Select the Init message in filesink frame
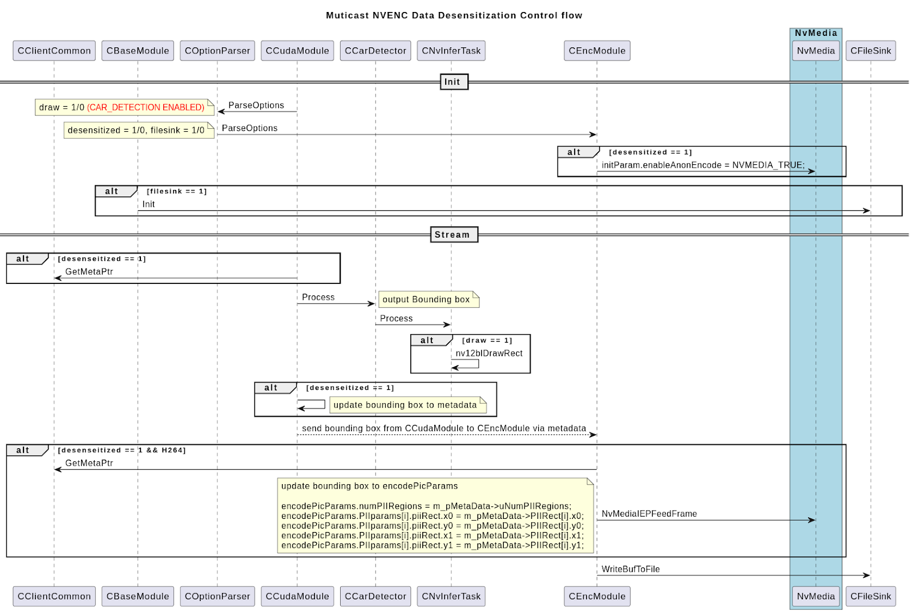The height and width of the screenshot is (613, 913). (x=148, y=204)
